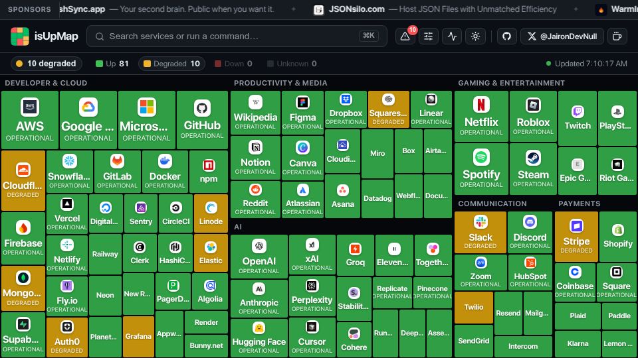Toggle the Degraded 10 status filter

pyautogui.click(x=171, y=64)
